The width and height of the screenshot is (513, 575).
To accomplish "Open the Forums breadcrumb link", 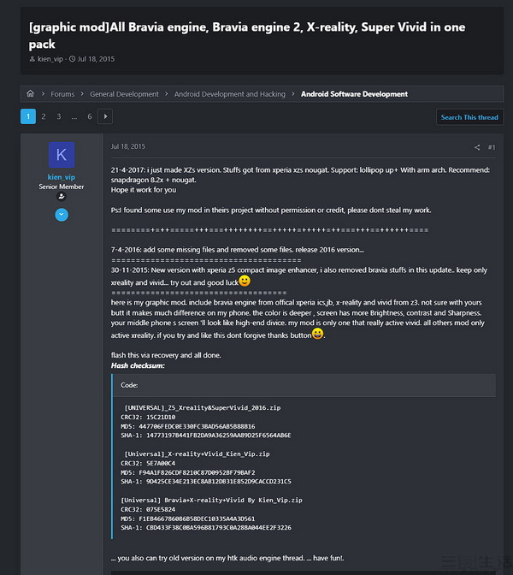I will click(62, 94).
